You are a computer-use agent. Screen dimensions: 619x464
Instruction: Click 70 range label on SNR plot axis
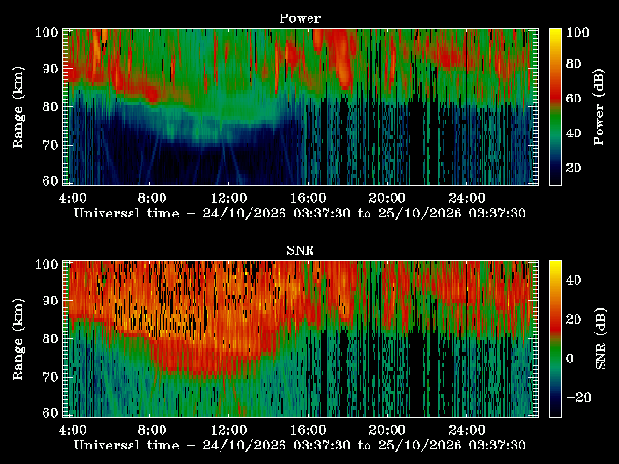pos(50,377)
